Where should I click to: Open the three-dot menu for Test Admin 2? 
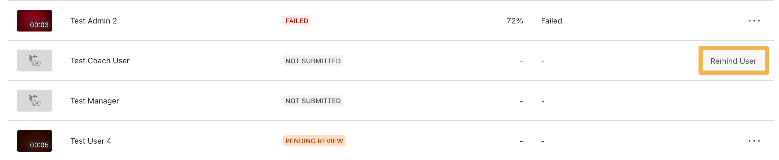click(x=754, y=21)
